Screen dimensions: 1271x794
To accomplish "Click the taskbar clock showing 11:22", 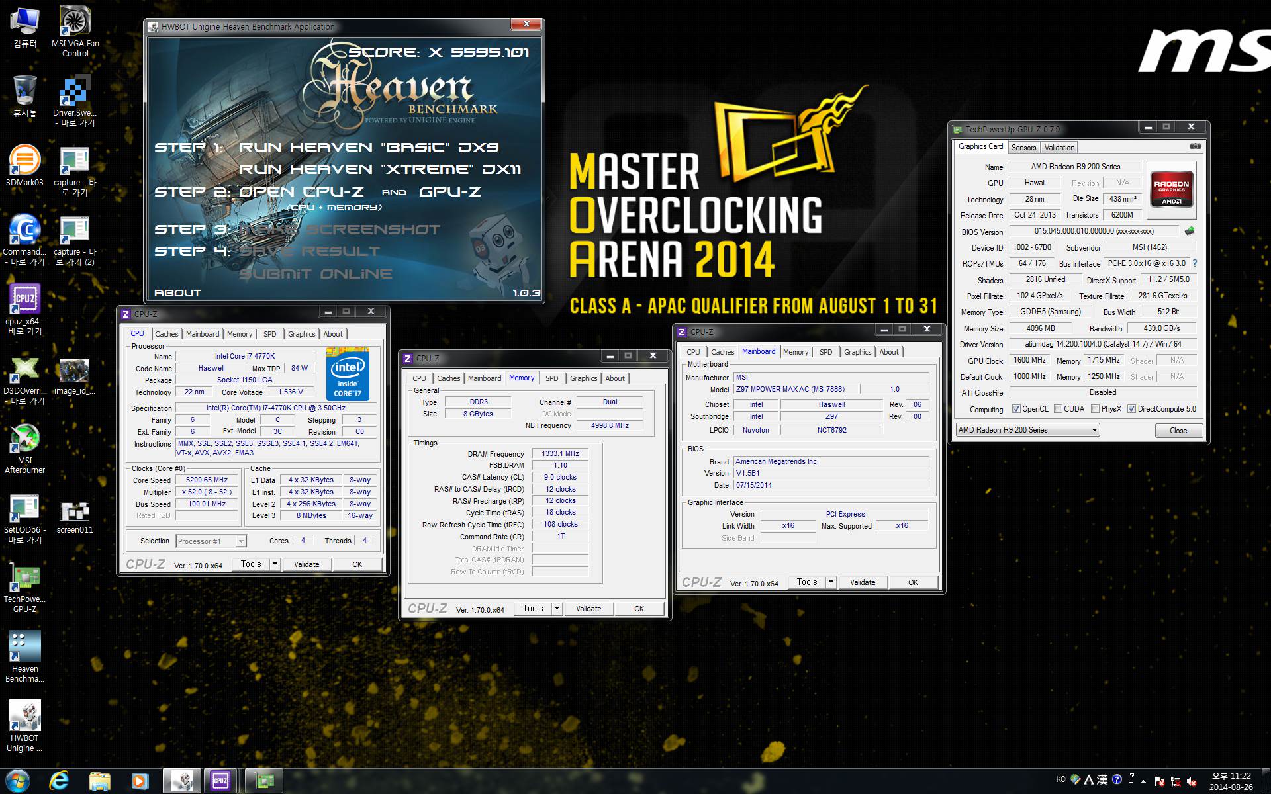I will [1231, 781].
